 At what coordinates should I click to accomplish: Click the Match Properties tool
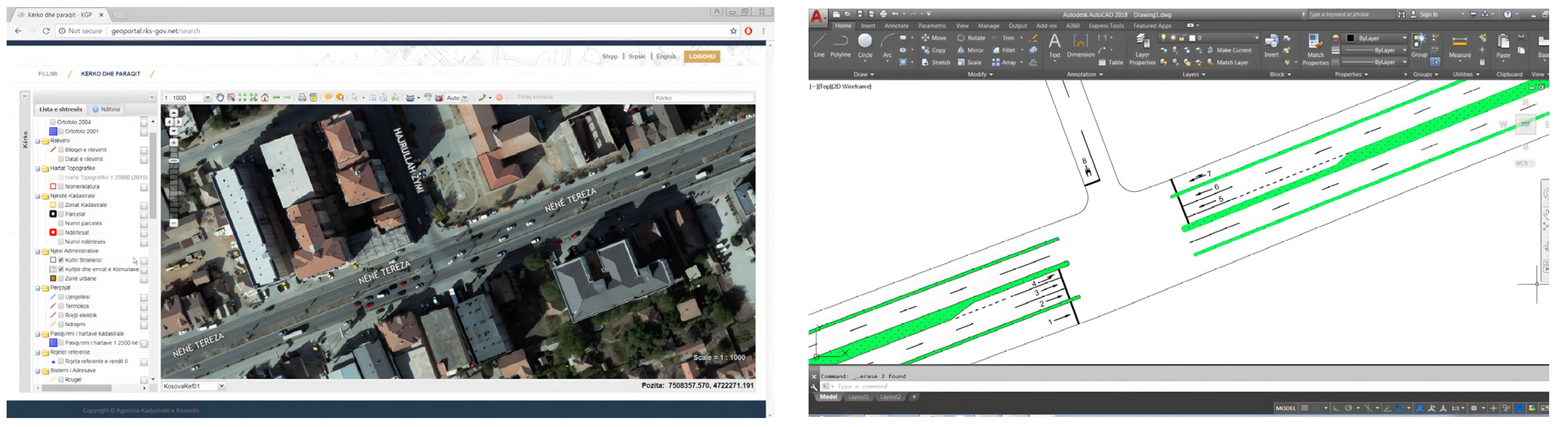pos(1315,50)
